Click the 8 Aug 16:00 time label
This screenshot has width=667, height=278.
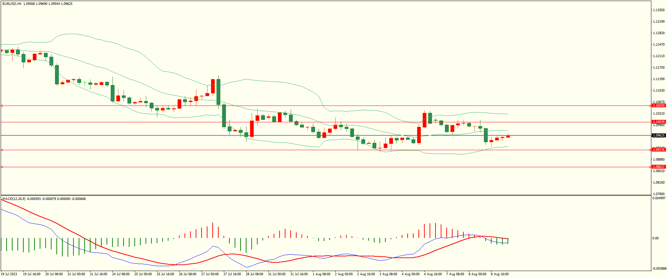500,274
